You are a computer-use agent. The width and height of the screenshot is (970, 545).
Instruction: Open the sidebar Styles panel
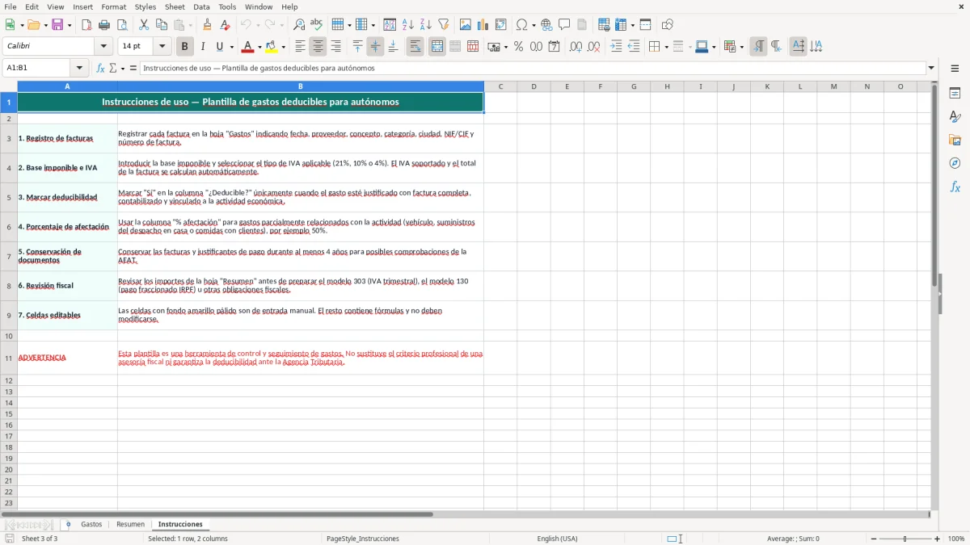(955, 117)
